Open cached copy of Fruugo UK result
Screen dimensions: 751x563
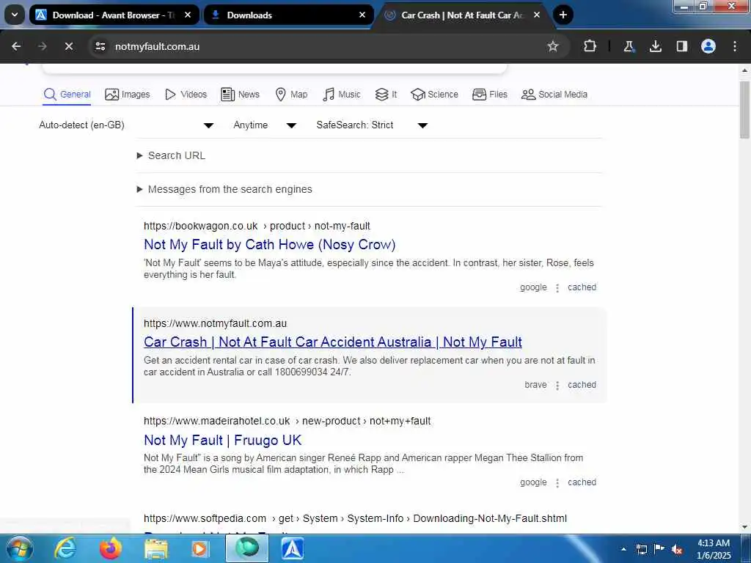[582, 482]
